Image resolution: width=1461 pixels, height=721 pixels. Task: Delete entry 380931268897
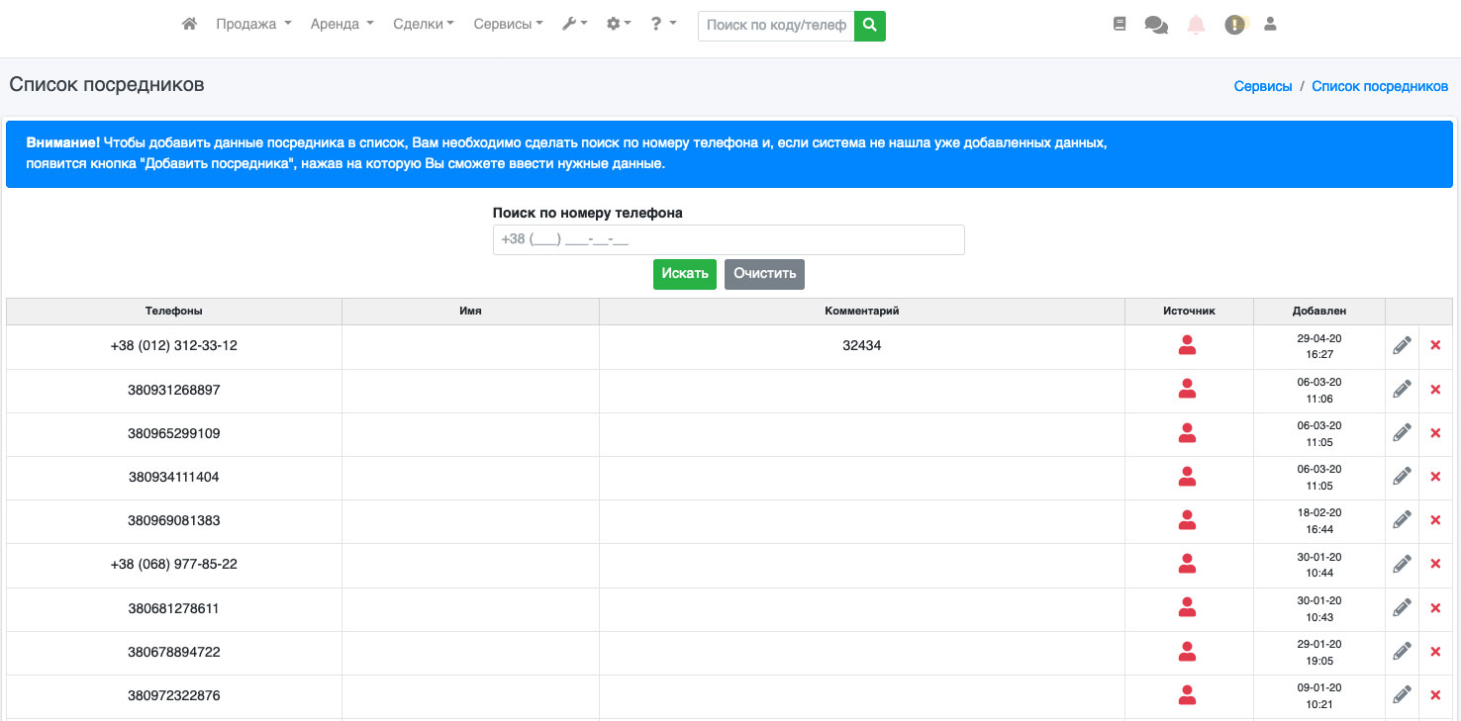click(1435, 390)
